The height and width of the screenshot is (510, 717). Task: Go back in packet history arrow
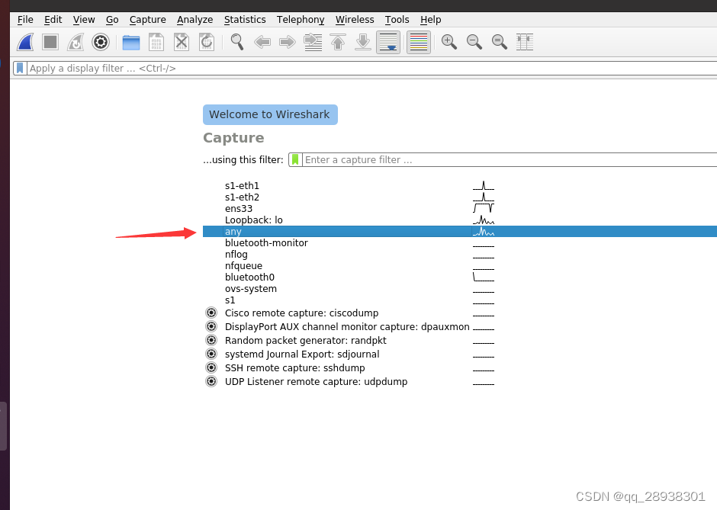[262, 43]
